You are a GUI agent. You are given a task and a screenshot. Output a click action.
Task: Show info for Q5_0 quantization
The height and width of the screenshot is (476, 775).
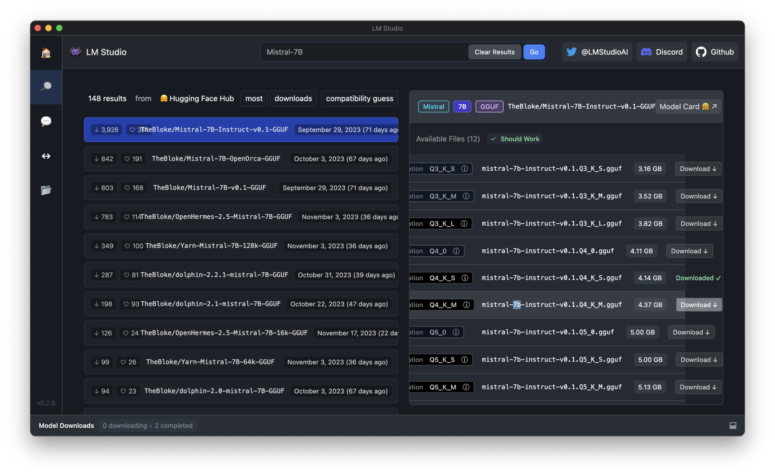point(456,332)
